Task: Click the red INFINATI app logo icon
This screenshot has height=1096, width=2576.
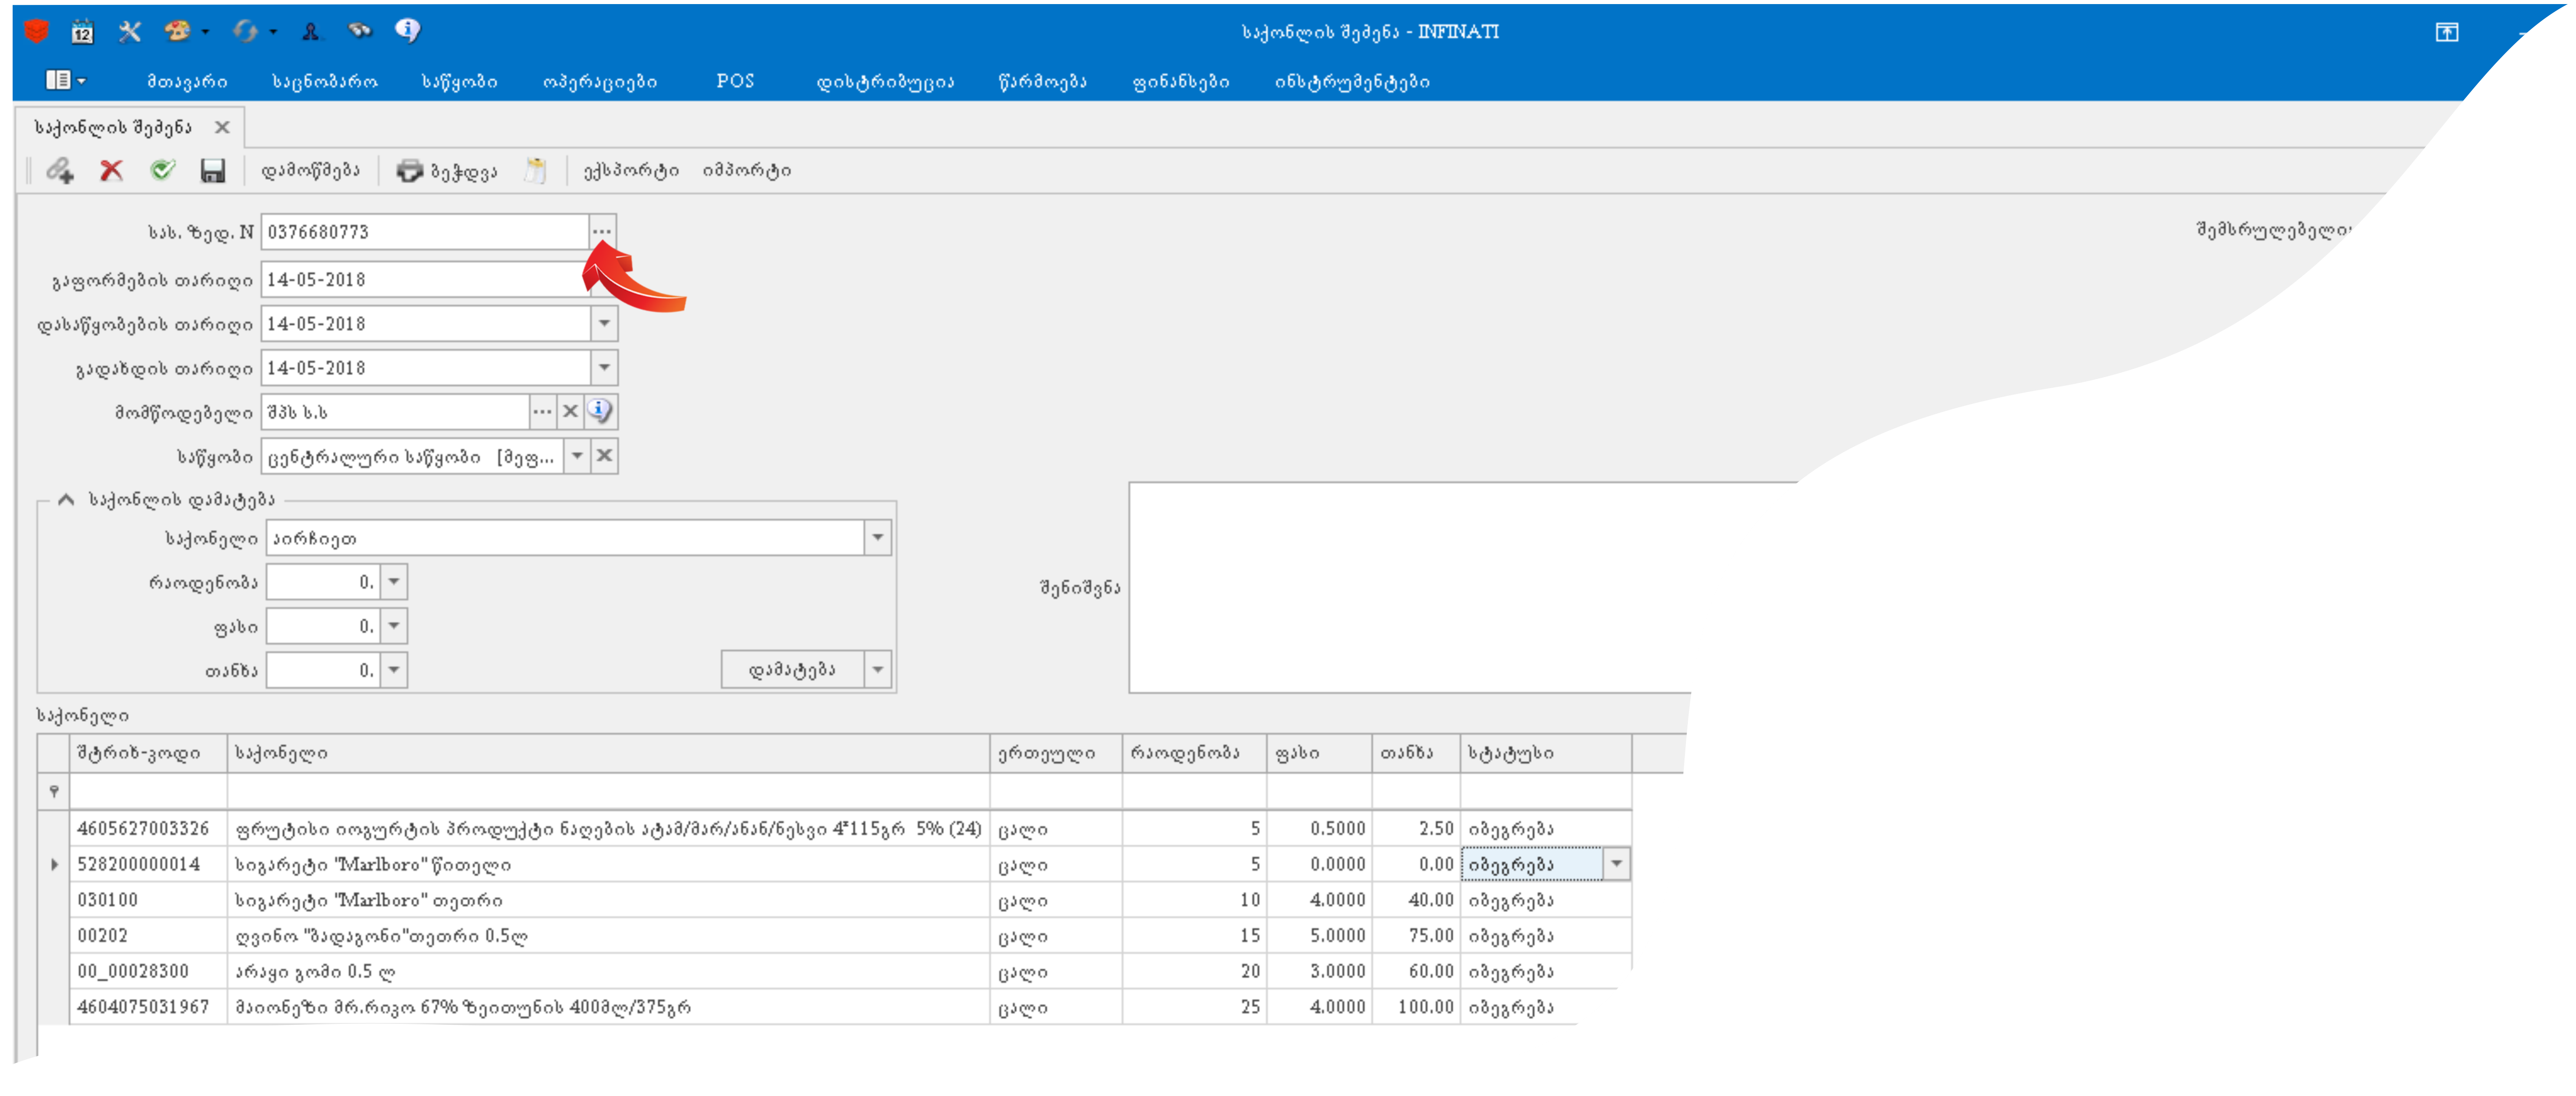Action: pos(36,32)
